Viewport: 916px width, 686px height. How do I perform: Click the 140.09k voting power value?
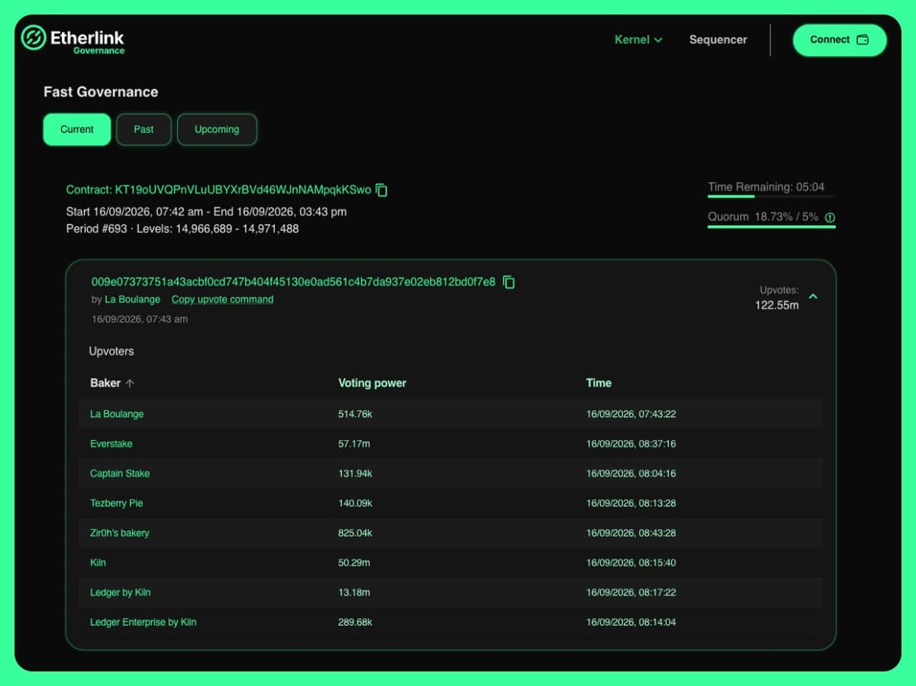[x=355, y=503]
